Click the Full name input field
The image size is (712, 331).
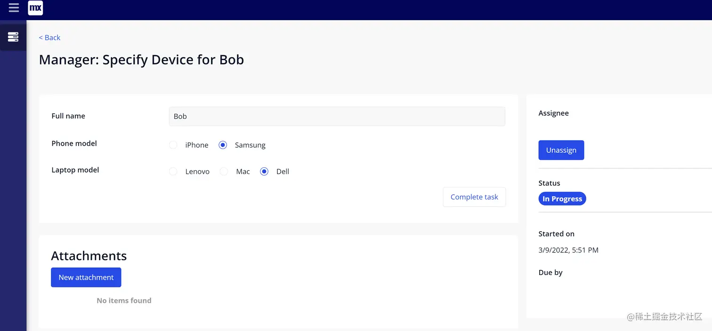(337, 116)
